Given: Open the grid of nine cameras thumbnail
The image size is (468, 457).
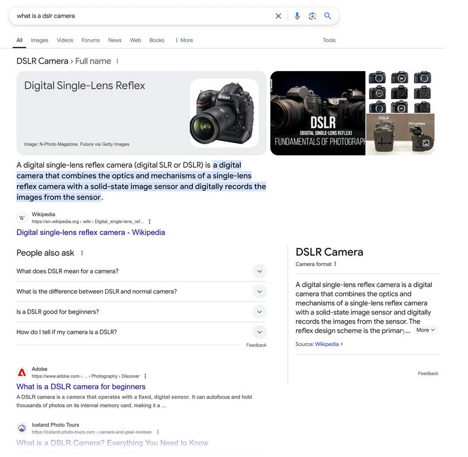Looking at the screenshot, I should [x=400, y=92].
